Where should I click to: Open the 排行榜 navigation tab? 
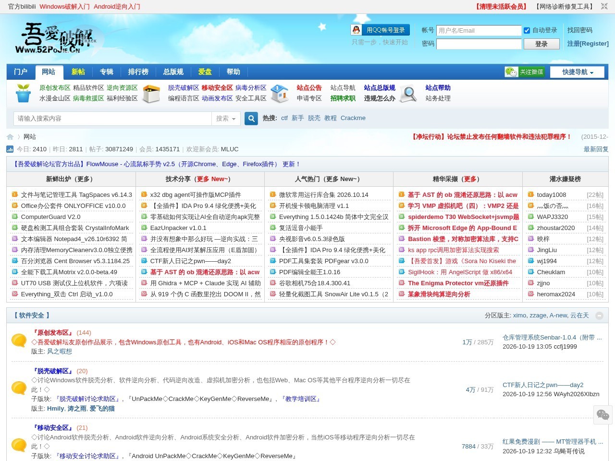(138, 72)
